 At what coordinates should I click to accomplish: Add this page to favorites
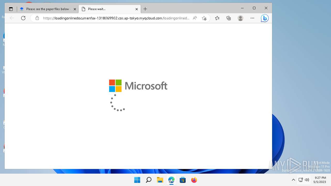(204, 18)
